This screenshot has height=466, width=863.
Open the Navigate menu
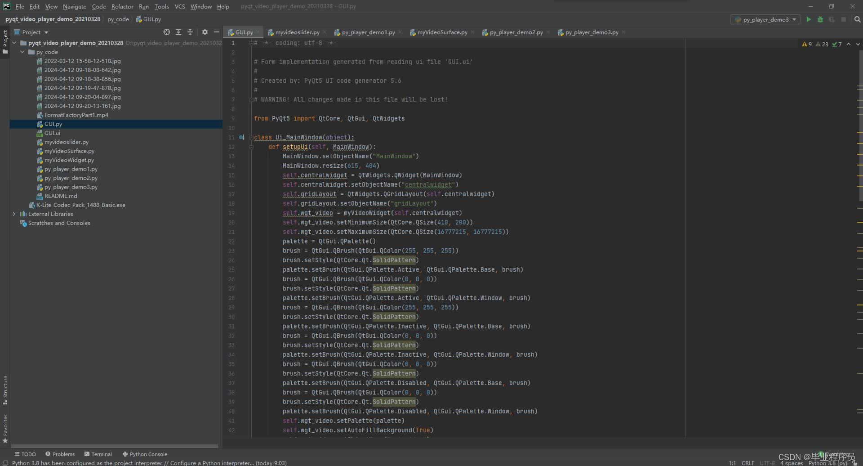(x=74, y=6)
